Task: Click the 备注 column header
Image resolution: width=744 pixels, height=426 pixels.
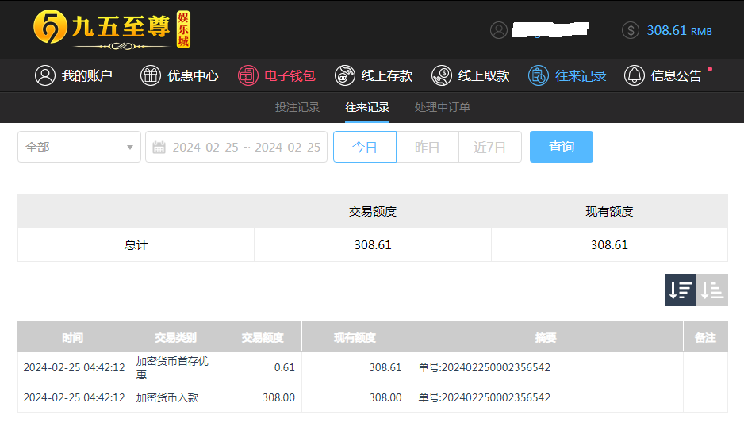Action: pyautogui.click(x=705, y=337)
